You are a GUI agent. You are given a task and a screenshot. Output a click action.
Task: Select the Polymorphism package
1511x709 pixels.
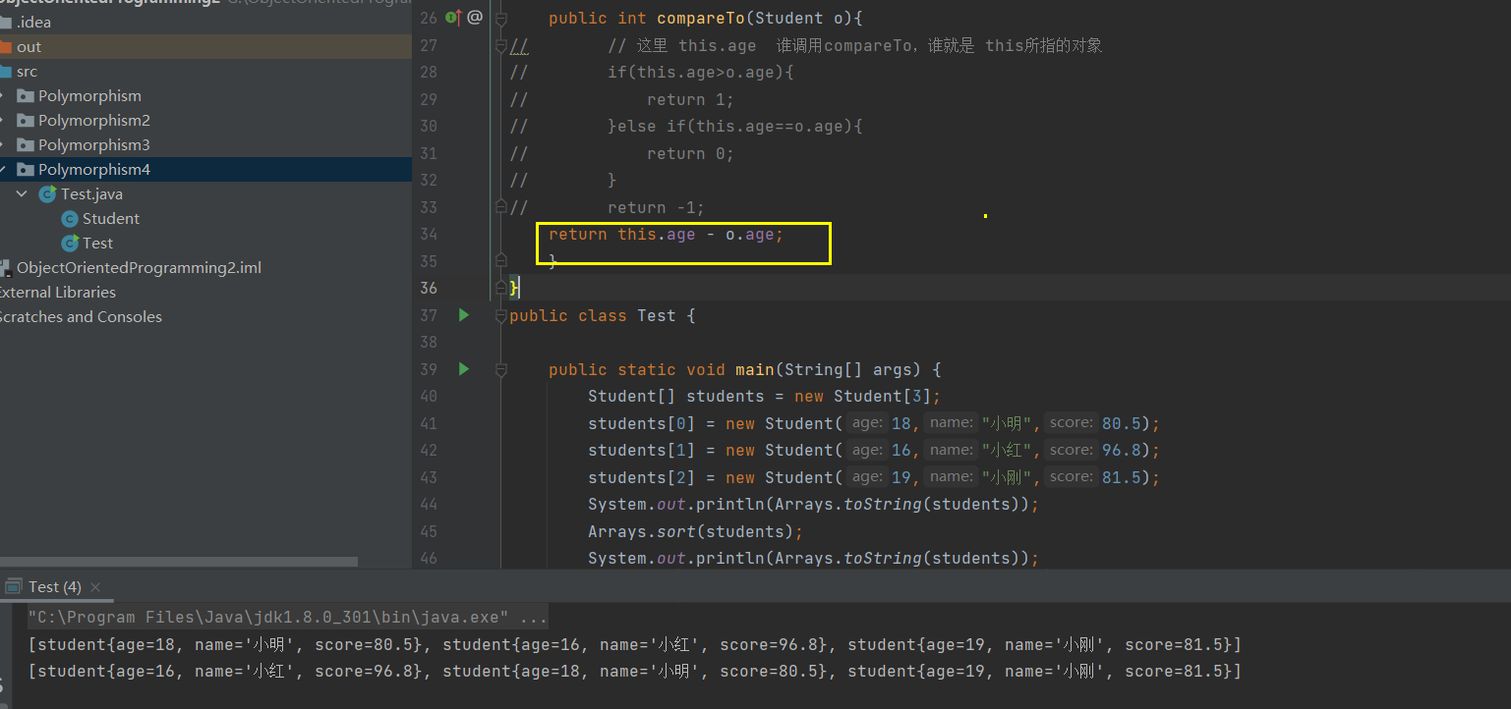coord(89,96)
